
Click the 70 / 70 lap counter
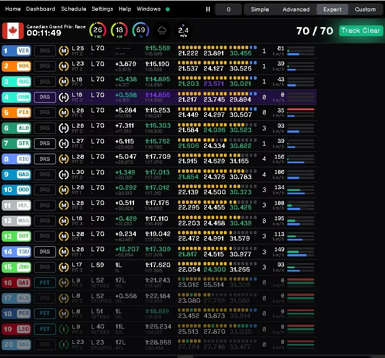[315, 31]
